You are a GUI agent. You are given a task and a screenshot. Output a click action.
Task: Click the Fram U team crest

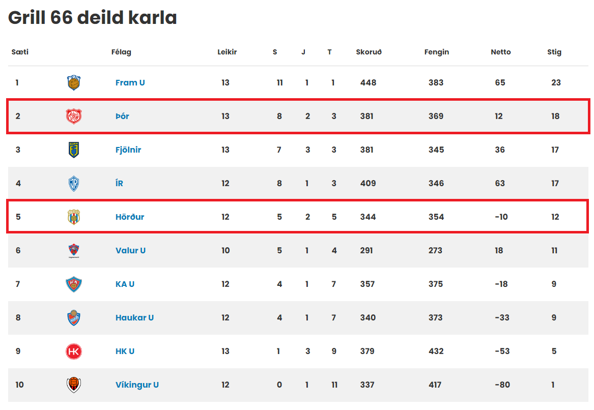(x=74, y=82)
